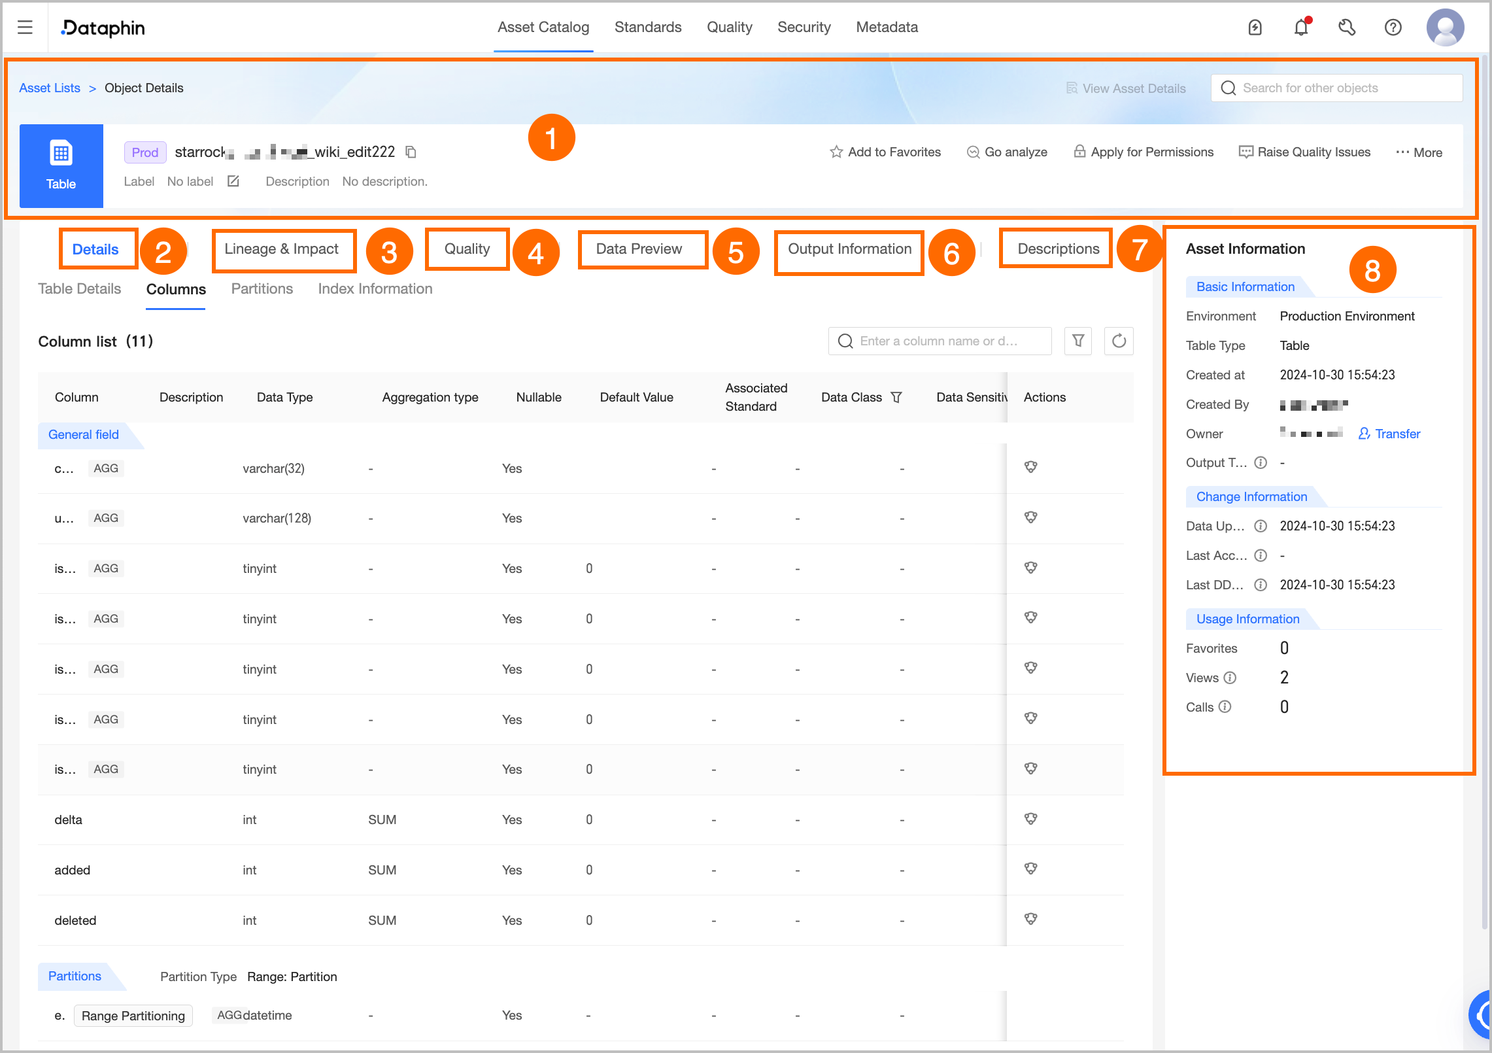Open the Partitions sub-tab
The height and width of the screenshot is (1053, 1492).
[262, 288]
